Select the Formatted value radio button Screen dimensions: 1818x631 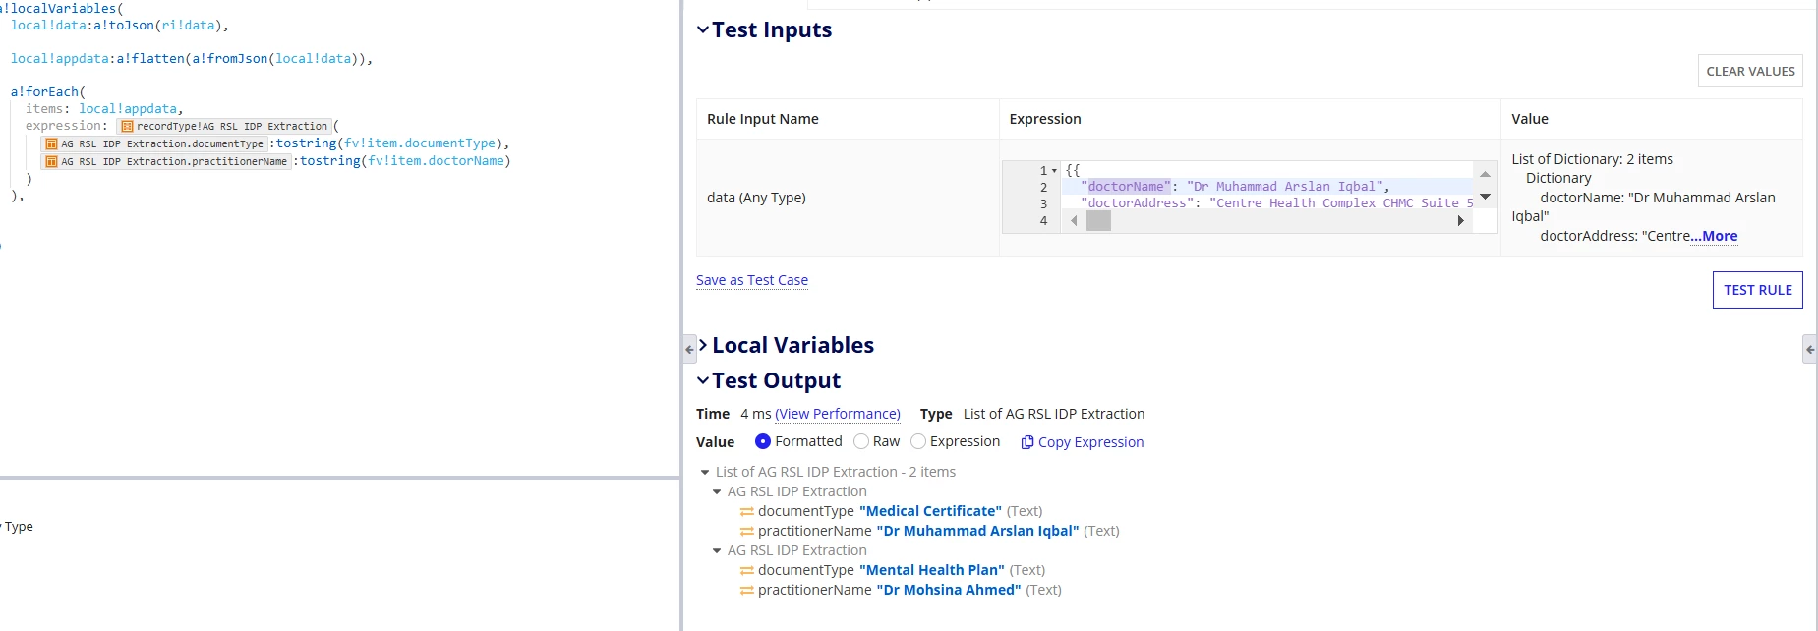[763, 441]
